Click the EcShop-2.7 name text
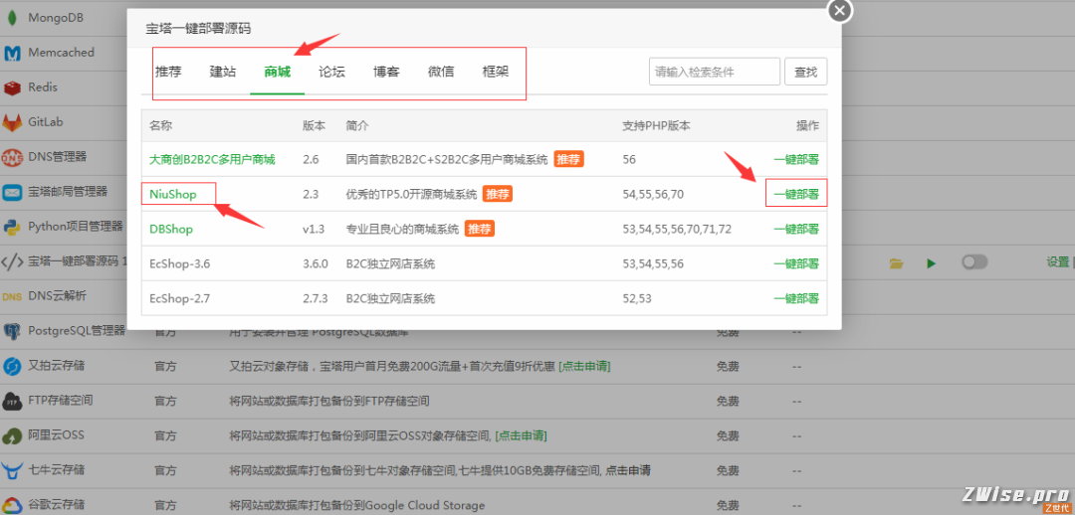This screenshot has height=515, width=1075. click(x=177, y=298)
